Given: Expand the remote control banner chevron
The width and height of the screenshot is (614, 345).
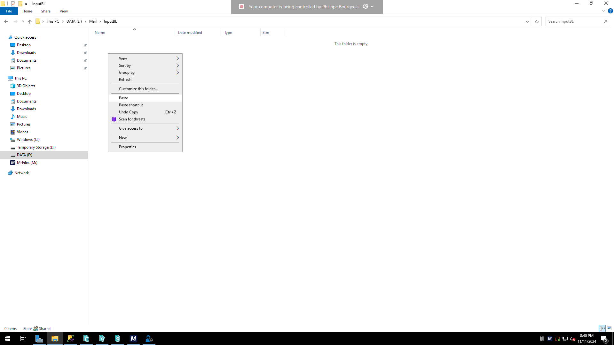Looking at the screenshot, I should coord(372,7).
